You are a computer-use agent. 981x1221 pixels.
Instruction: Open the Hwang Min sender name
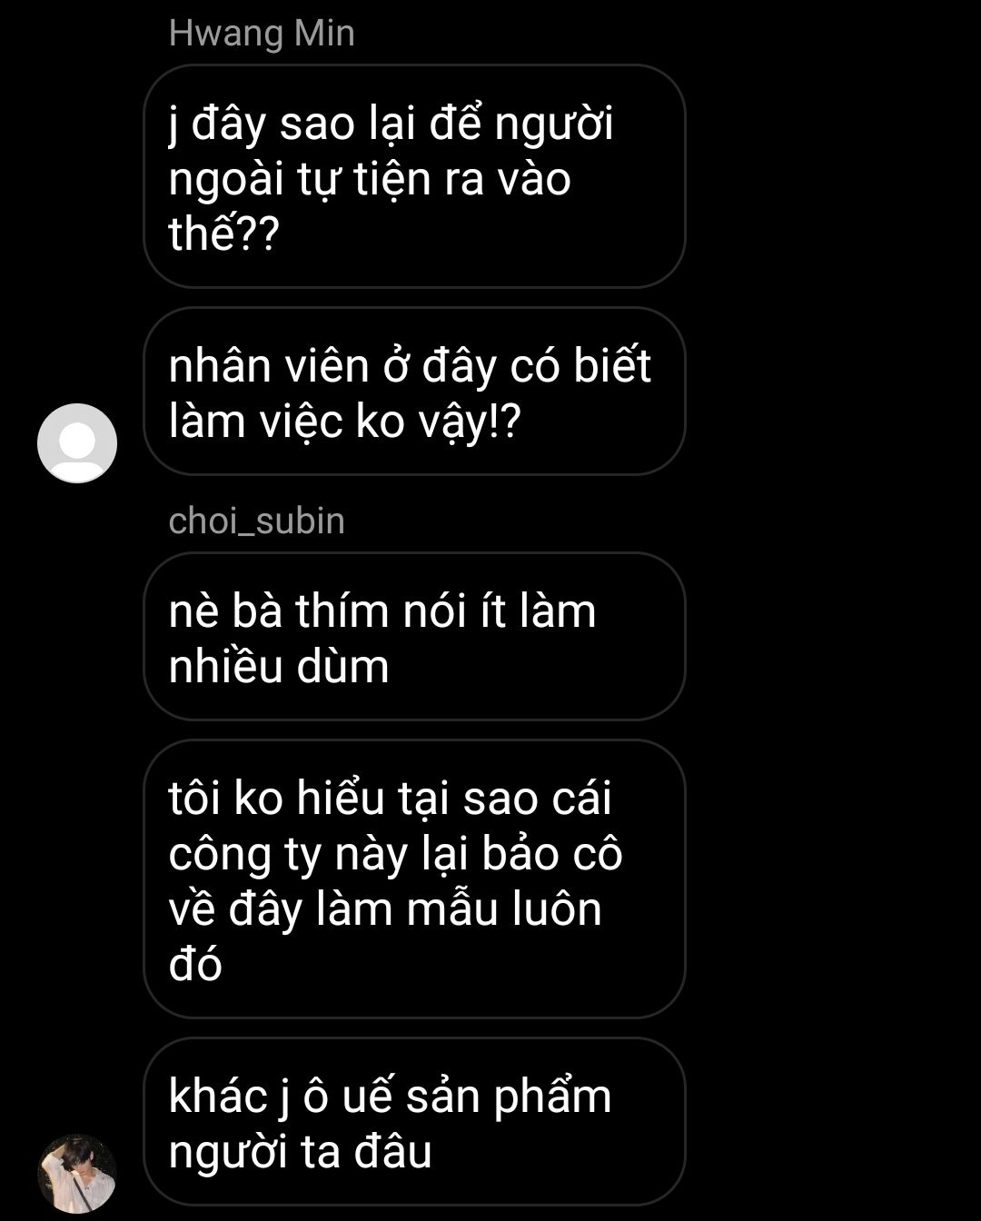(x=262, y=35)
